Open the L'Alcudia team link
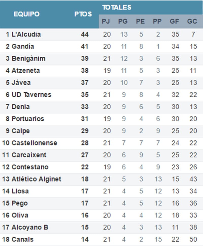 pos(26,34)
